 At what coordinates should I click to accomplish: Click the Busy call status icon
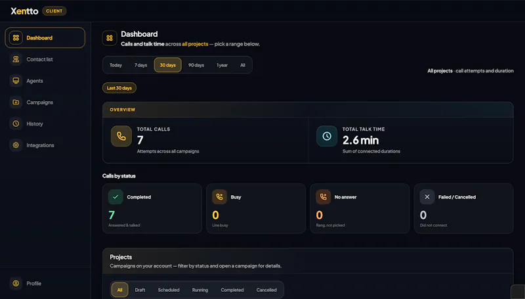point(219,196)
